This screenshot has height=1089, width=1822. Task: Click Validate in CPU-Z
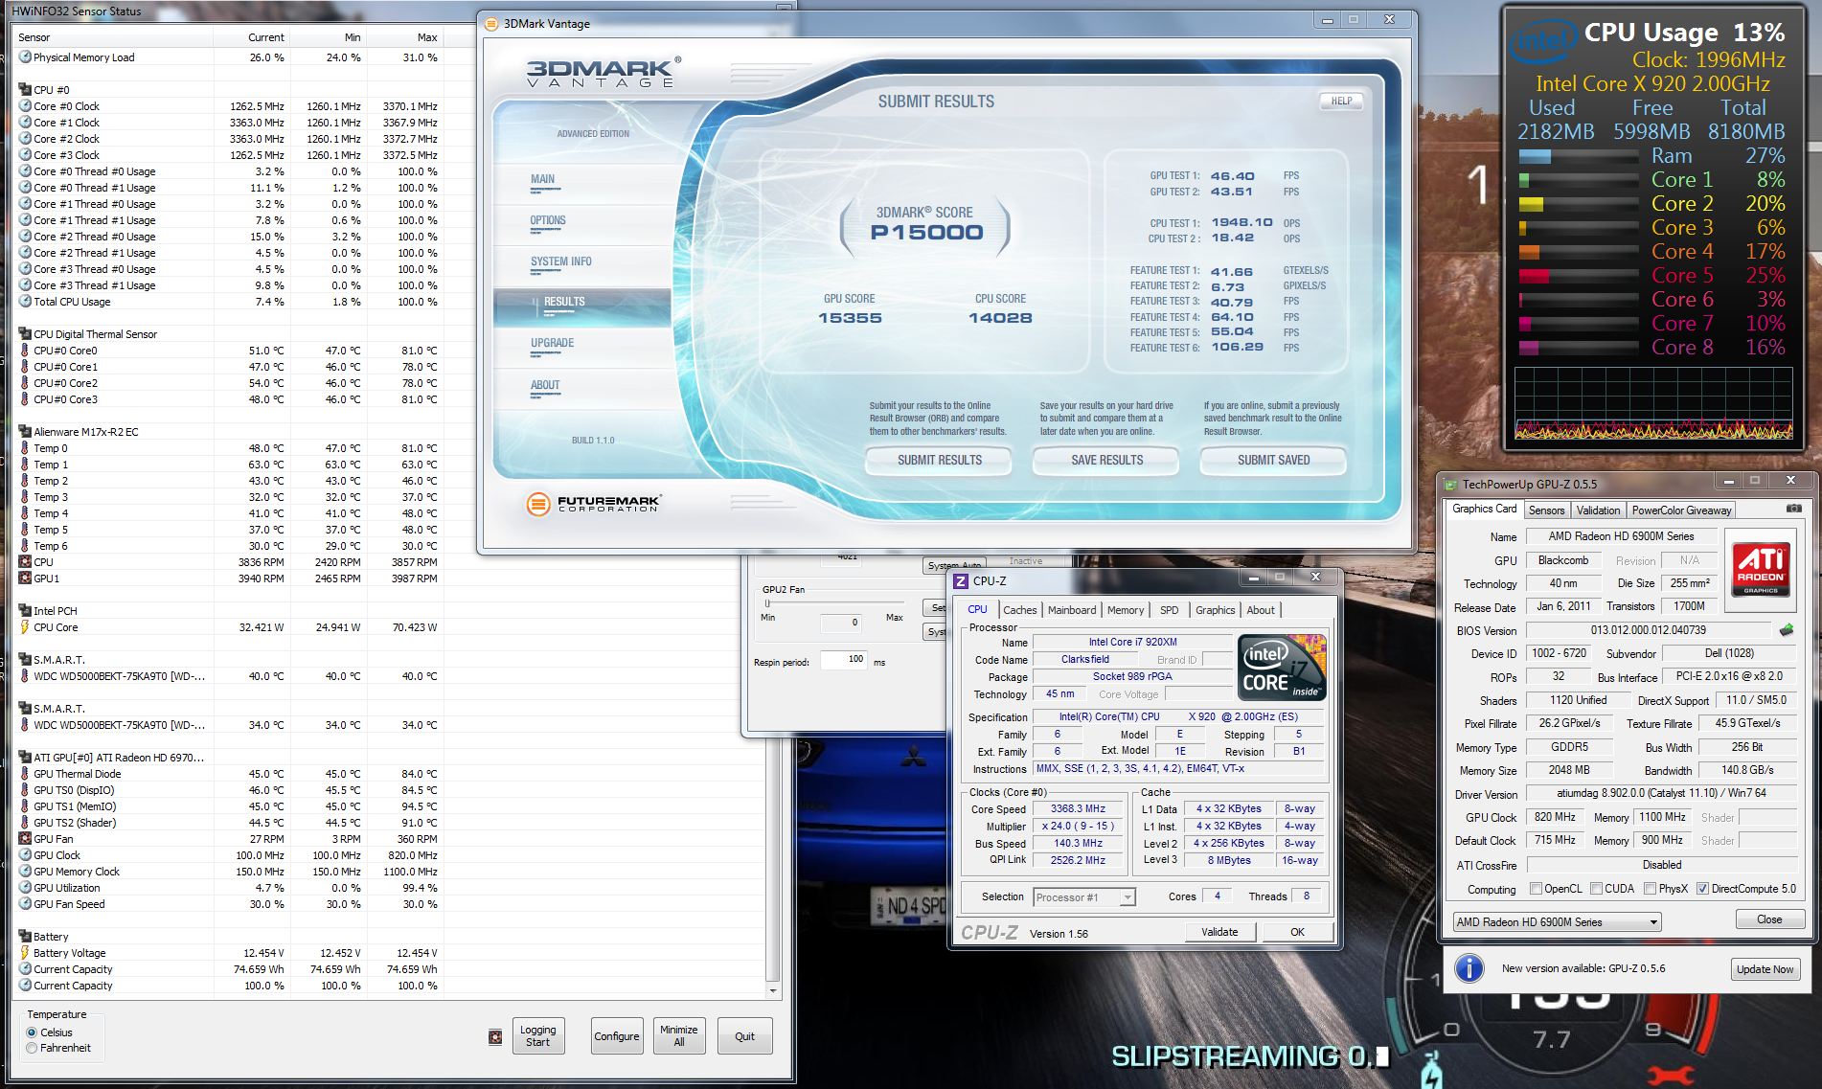1219,932
